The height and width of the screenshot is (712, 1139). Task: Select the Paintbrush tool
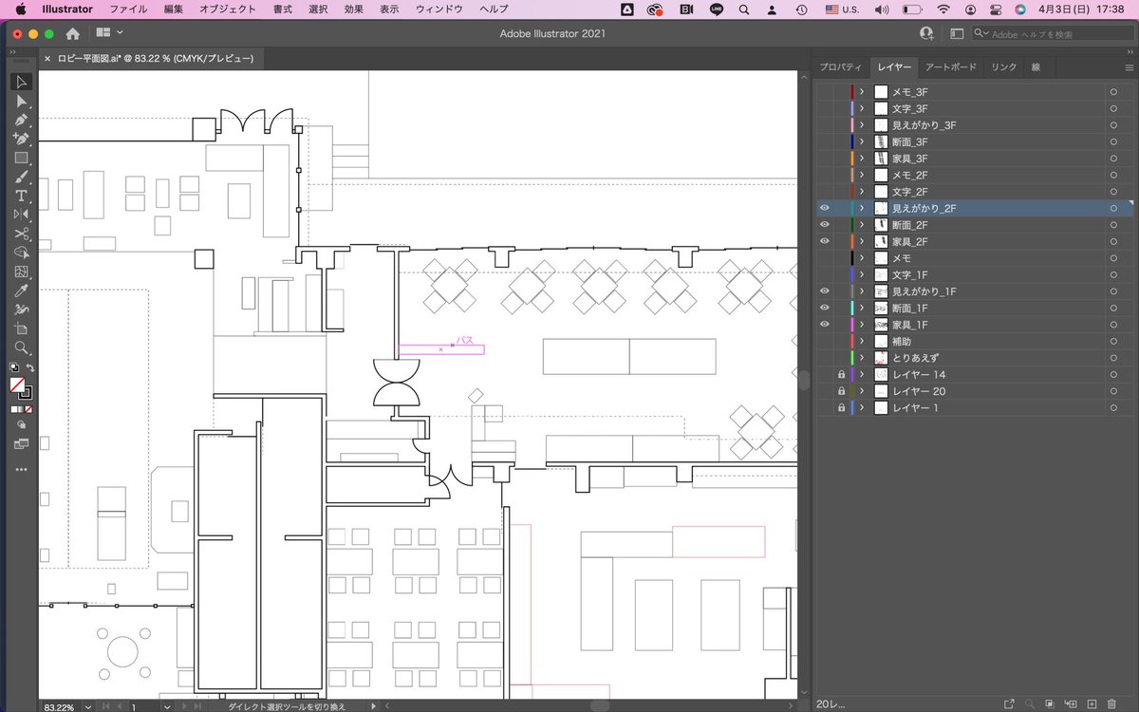coord(21,177)
